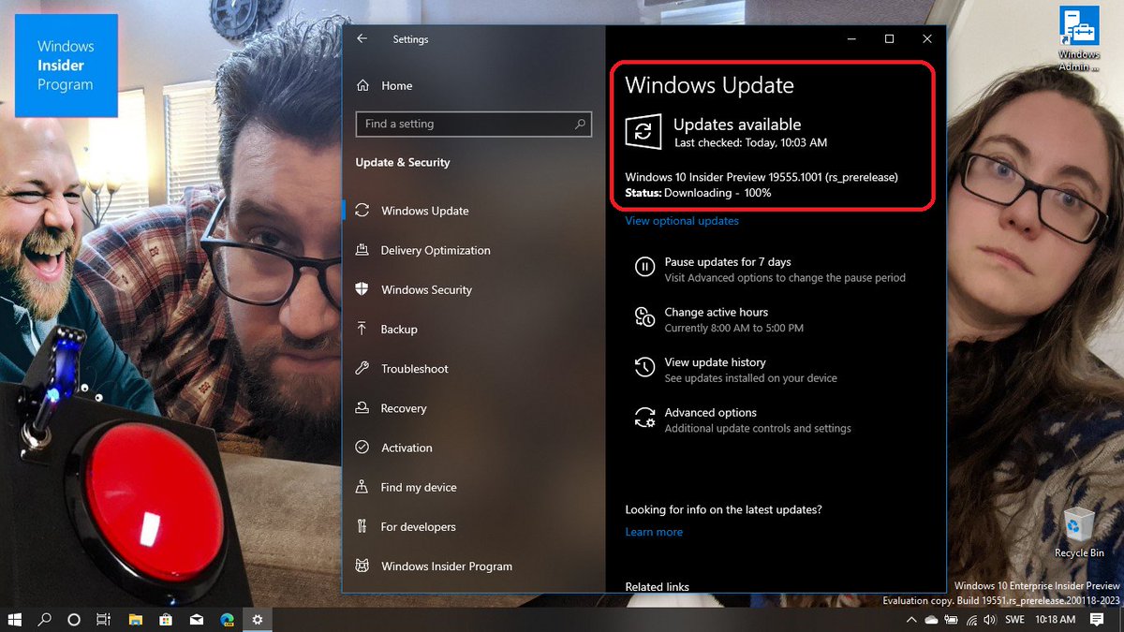Screen dimensions: 1124x632
Task: Show hidden tray icons chevron
Action: point(912,620)
